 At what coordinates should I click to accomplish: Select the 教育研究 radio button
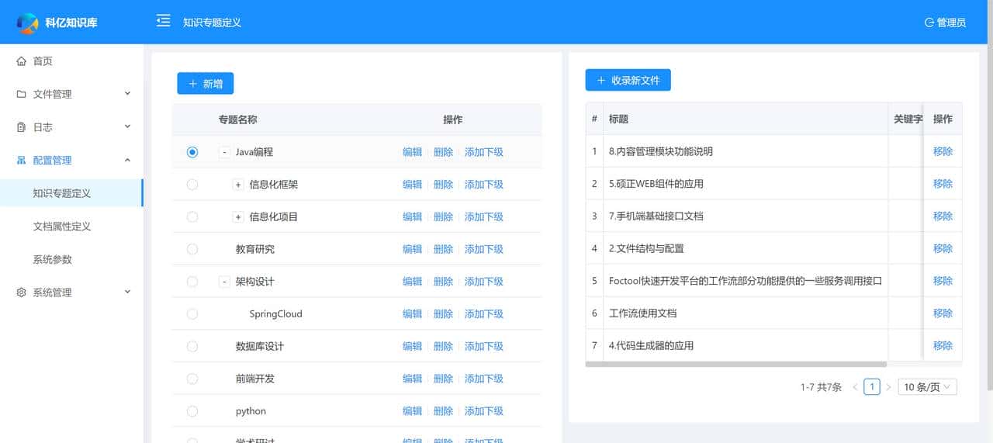click(192, 249)
